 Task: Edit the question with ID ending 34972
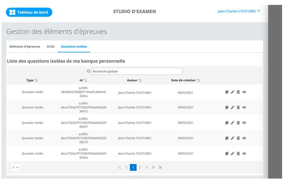click(x=233, y=108)
